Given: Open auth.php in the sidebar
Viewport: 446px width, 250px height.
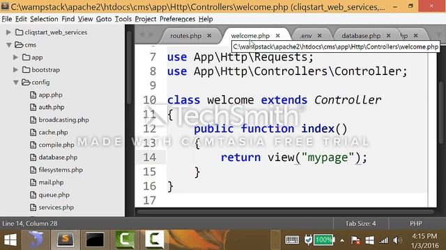Looking at the screenshot, I should pyautogui.click(x=51, y=107).
